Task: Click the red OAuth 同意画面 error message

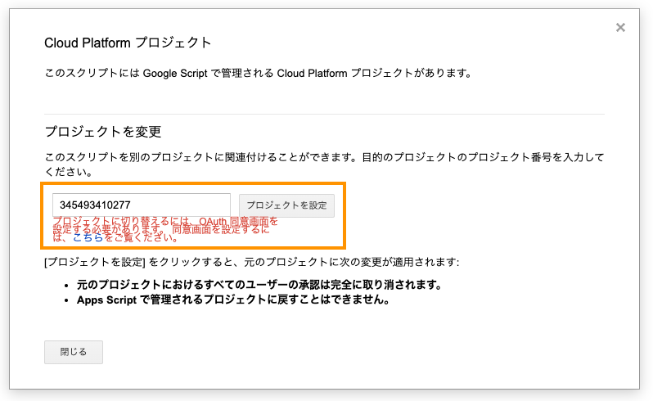Action: [x=165, y=229]
